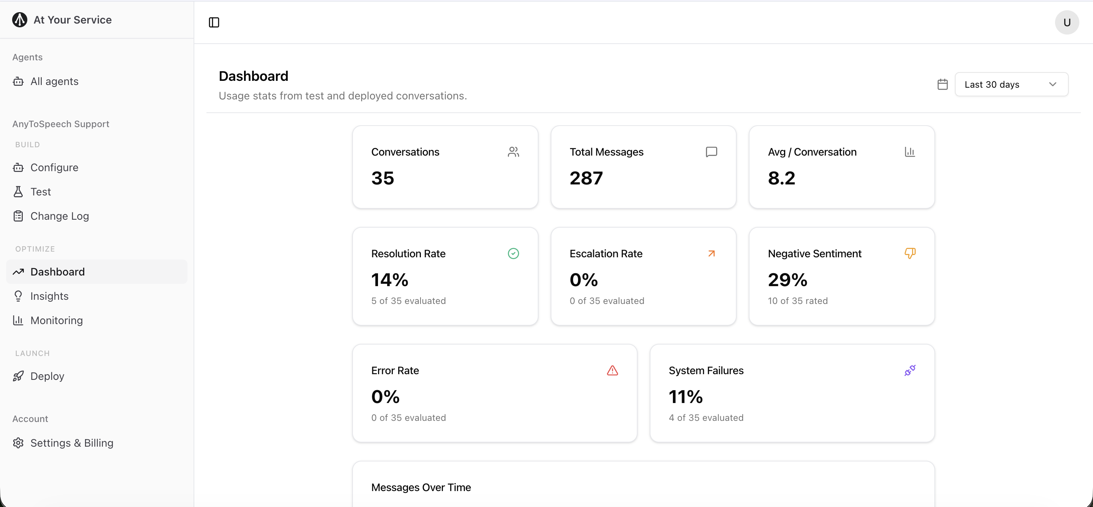This screenshot has width=1093, height=507.
Task: Open the Deploy page
Action: pos(47,376)
